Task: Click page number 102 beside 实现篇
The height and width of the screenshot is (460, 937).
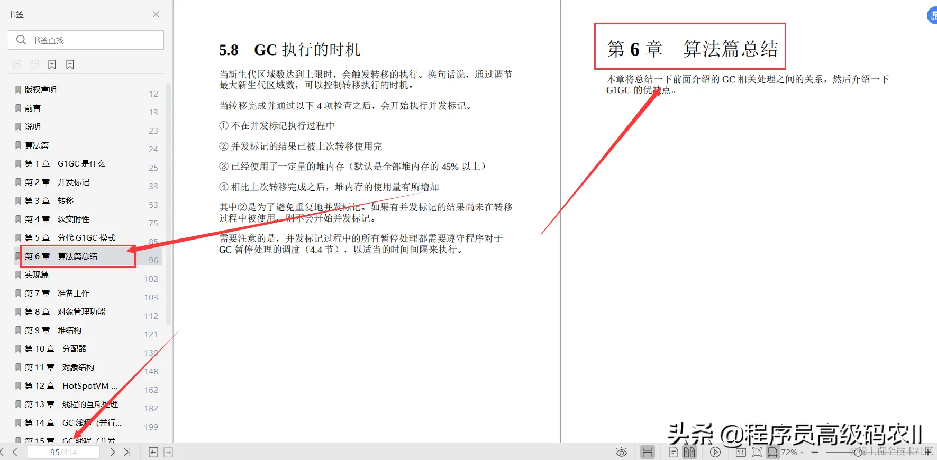Action: pyautogui.click(x=151, y=279)
